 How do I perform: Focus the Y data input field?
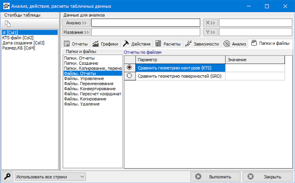(x=255, y=32)
